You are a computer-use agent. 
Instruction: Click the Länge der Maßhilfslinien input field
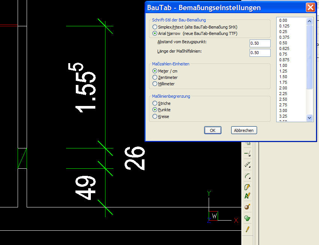coord(260,53)
